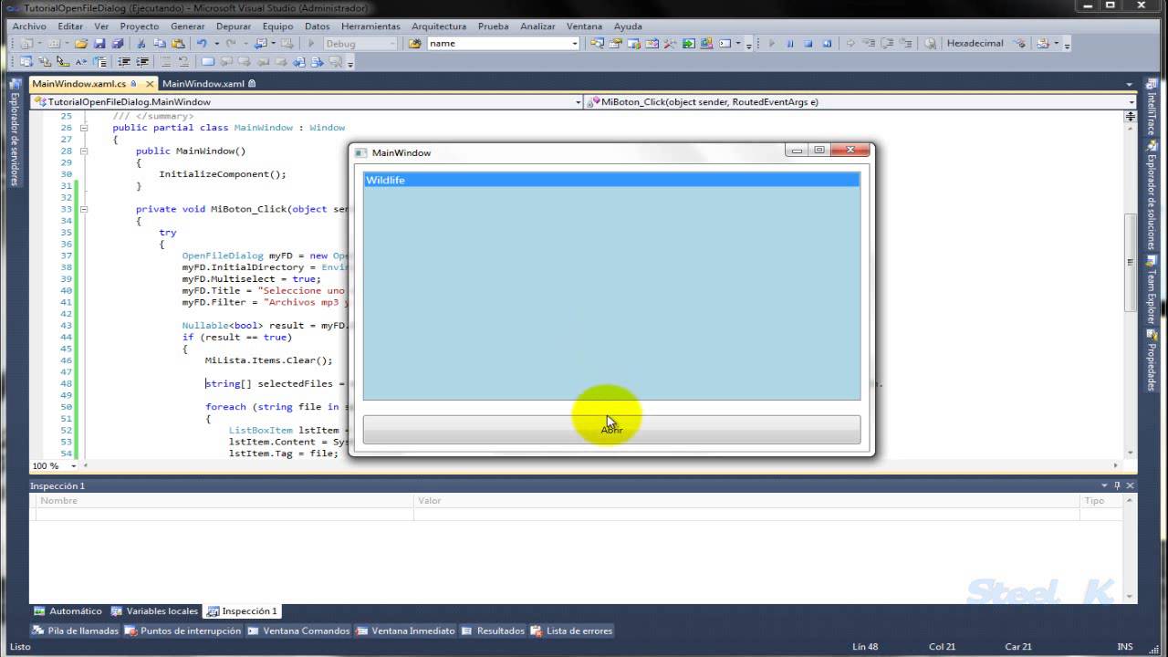Save current file with the floppy icon
The image size is (1168, 657).
click(x=99, y=43)
